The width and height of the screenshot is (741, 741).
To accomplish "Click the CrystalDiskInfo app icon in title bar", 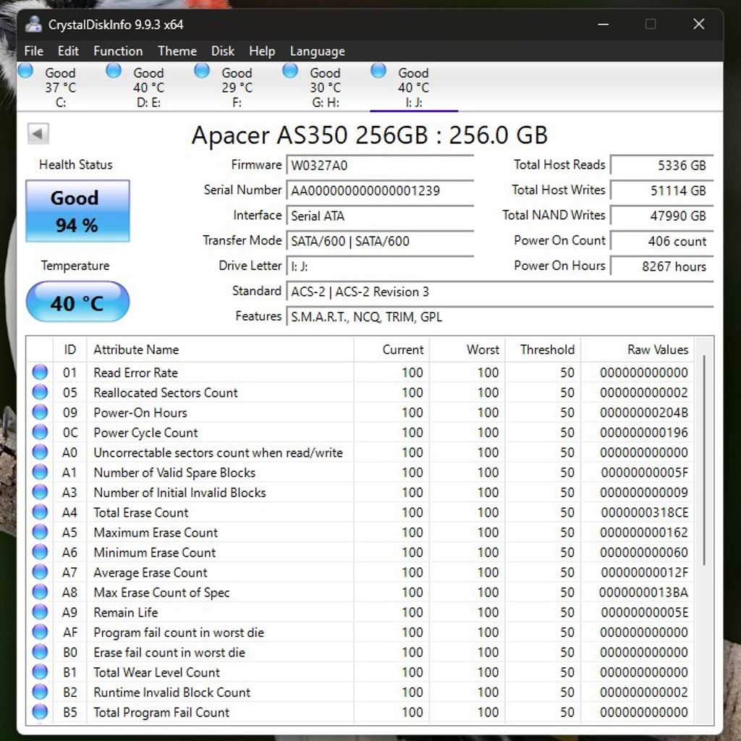I will 33,24.
